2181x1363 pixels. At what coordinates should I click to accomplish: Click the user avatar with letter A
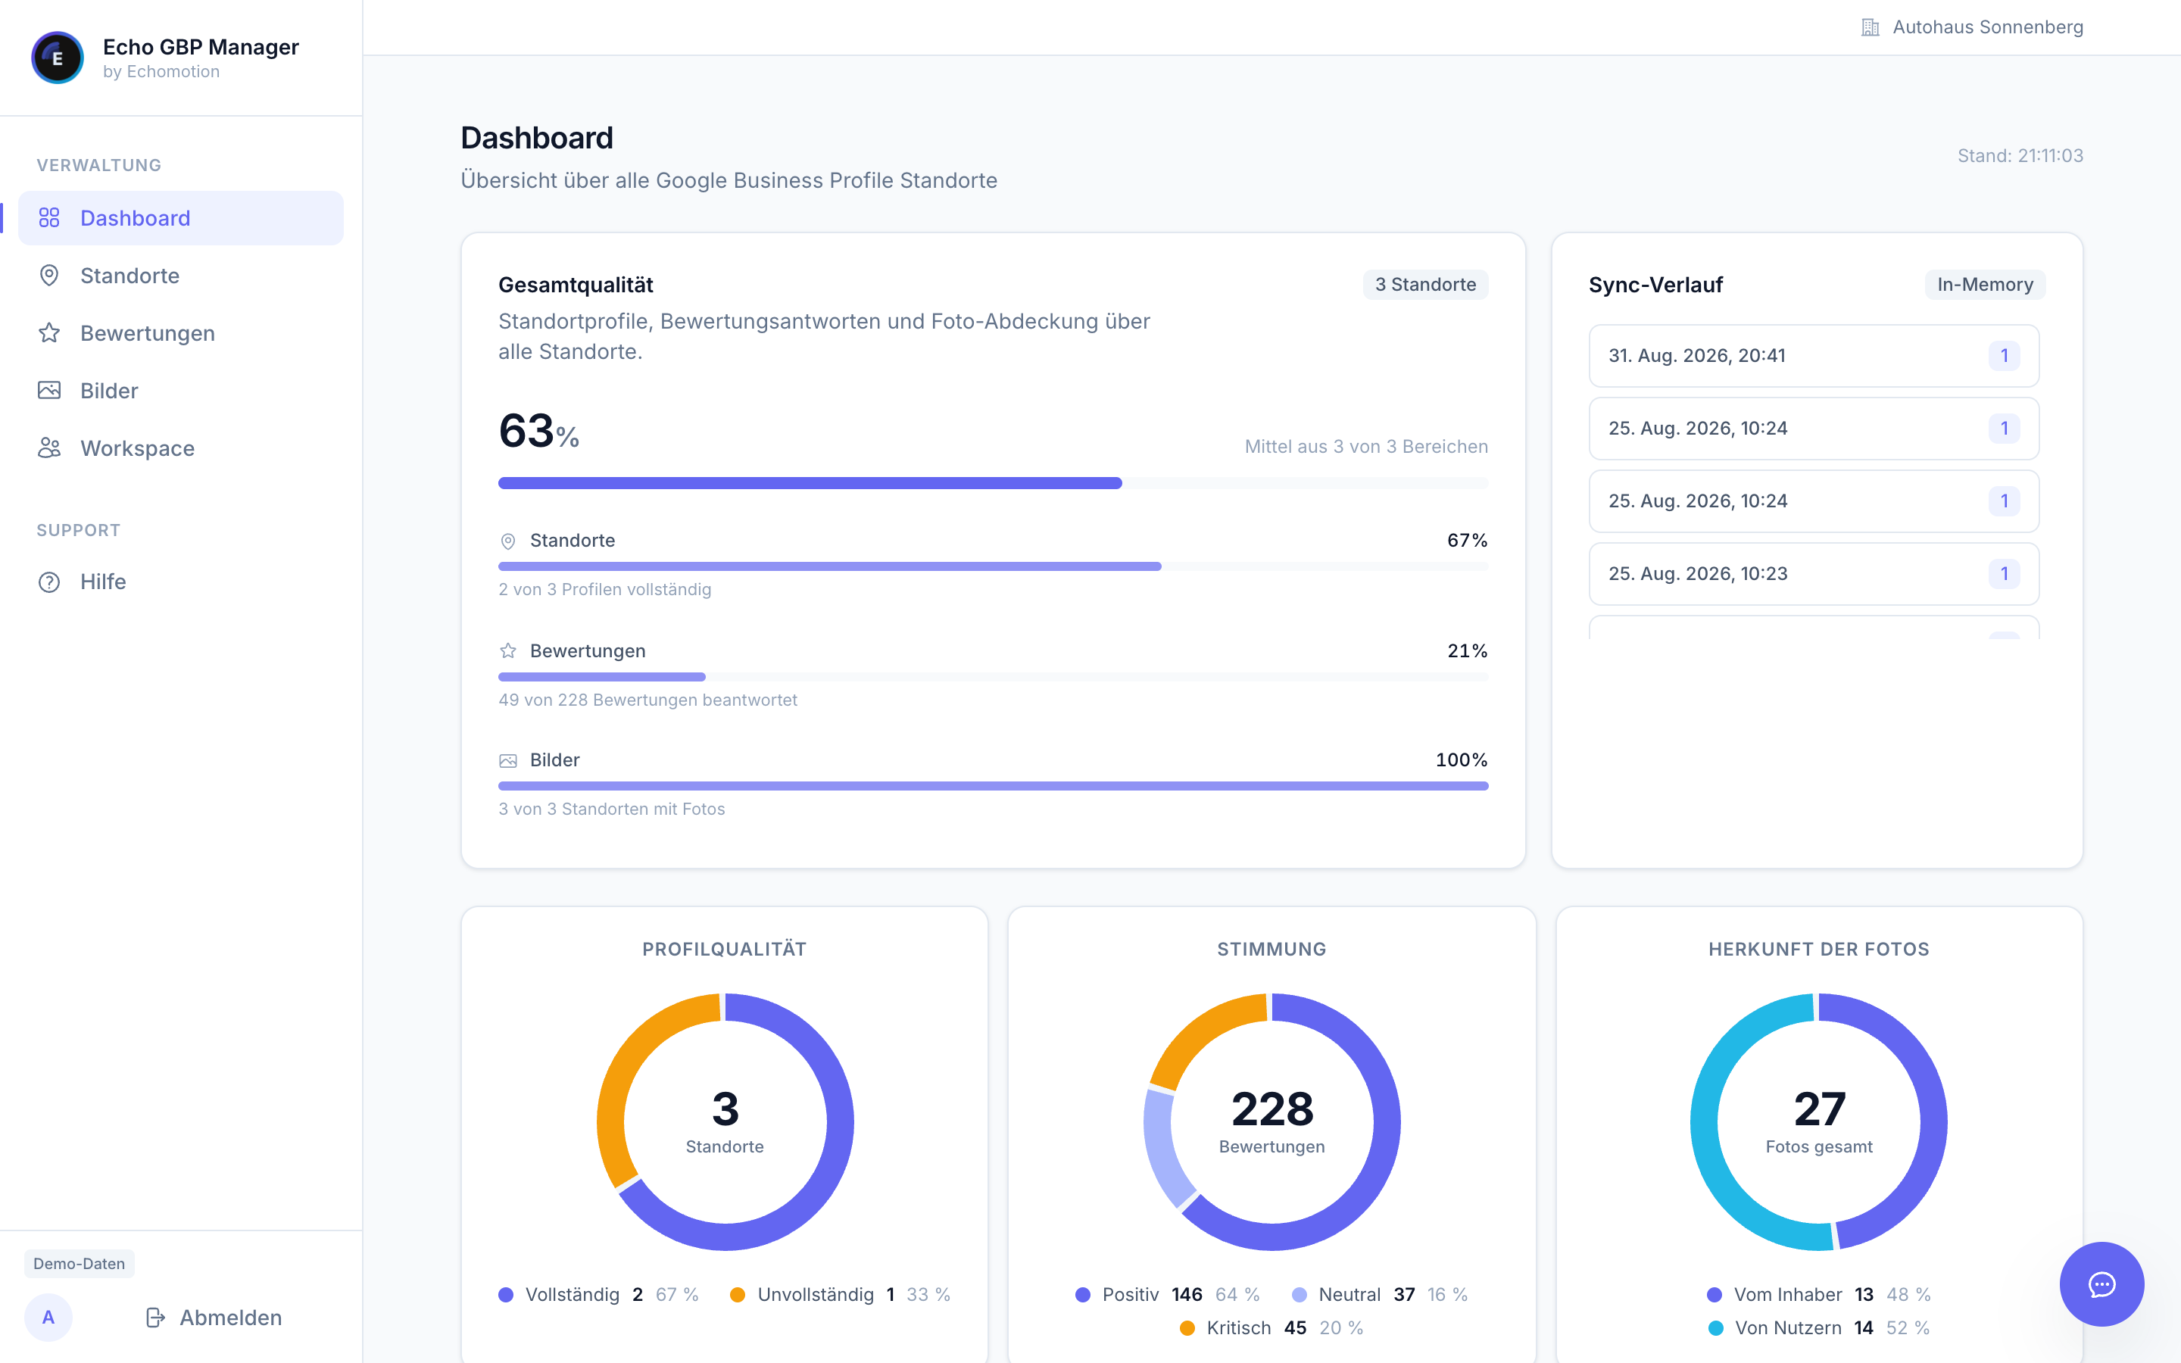(x=48, y=1318)
